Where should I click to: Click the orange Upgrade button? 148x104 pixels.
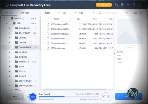tap(104, 5)
